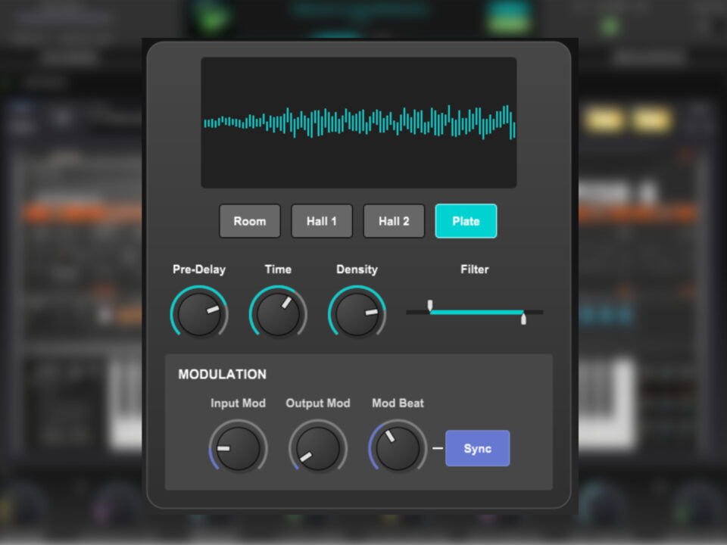Click the cyan Filter range bar
727x545 pixels.
[477, 312]
